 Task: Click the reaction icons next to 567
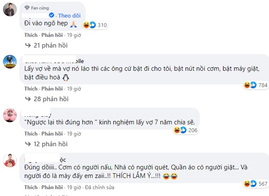point(250,184)
